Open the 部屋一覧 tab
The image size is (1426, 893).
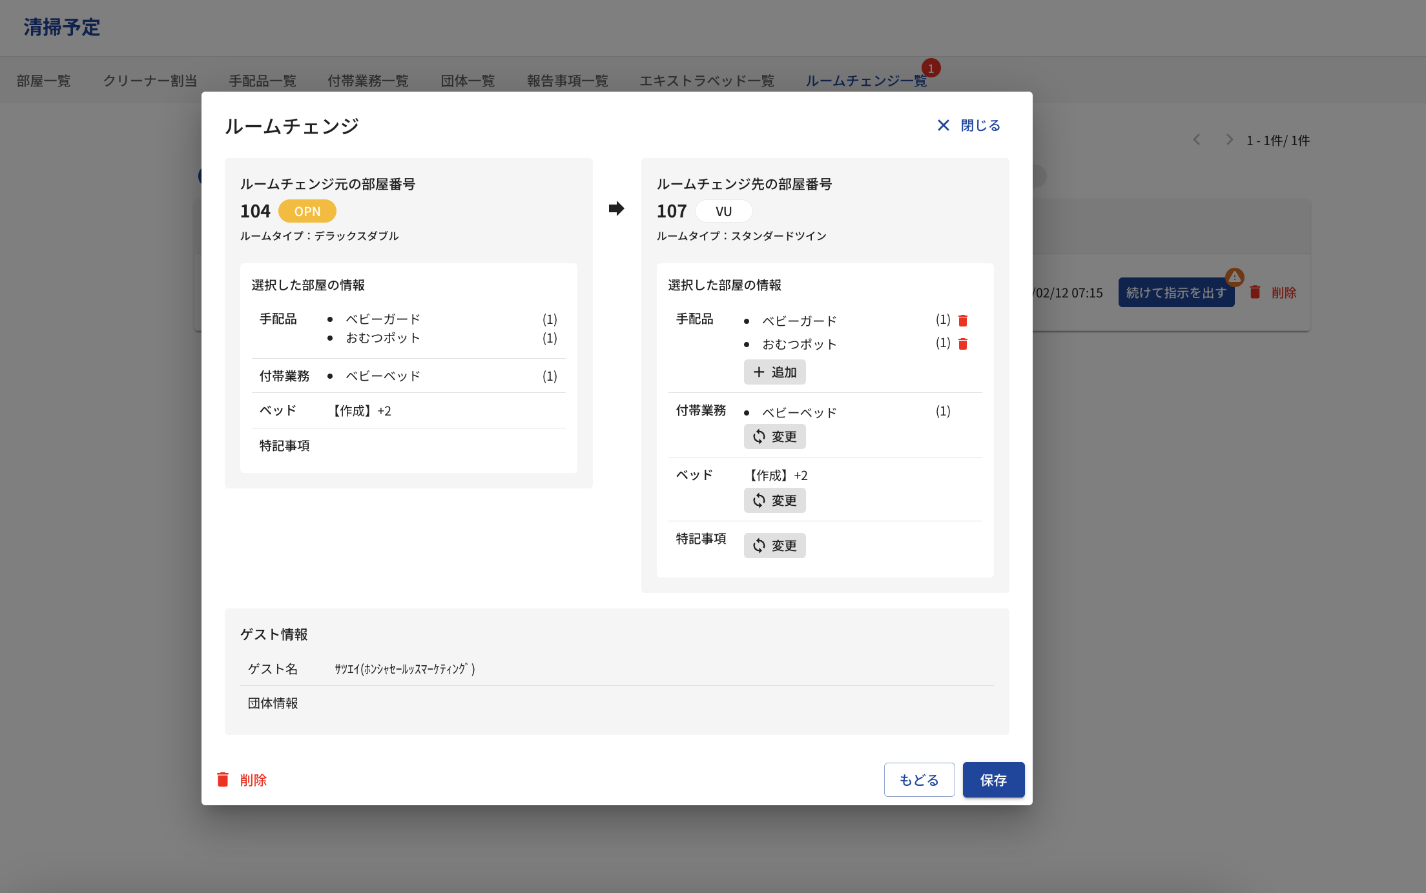click(44, 81)
